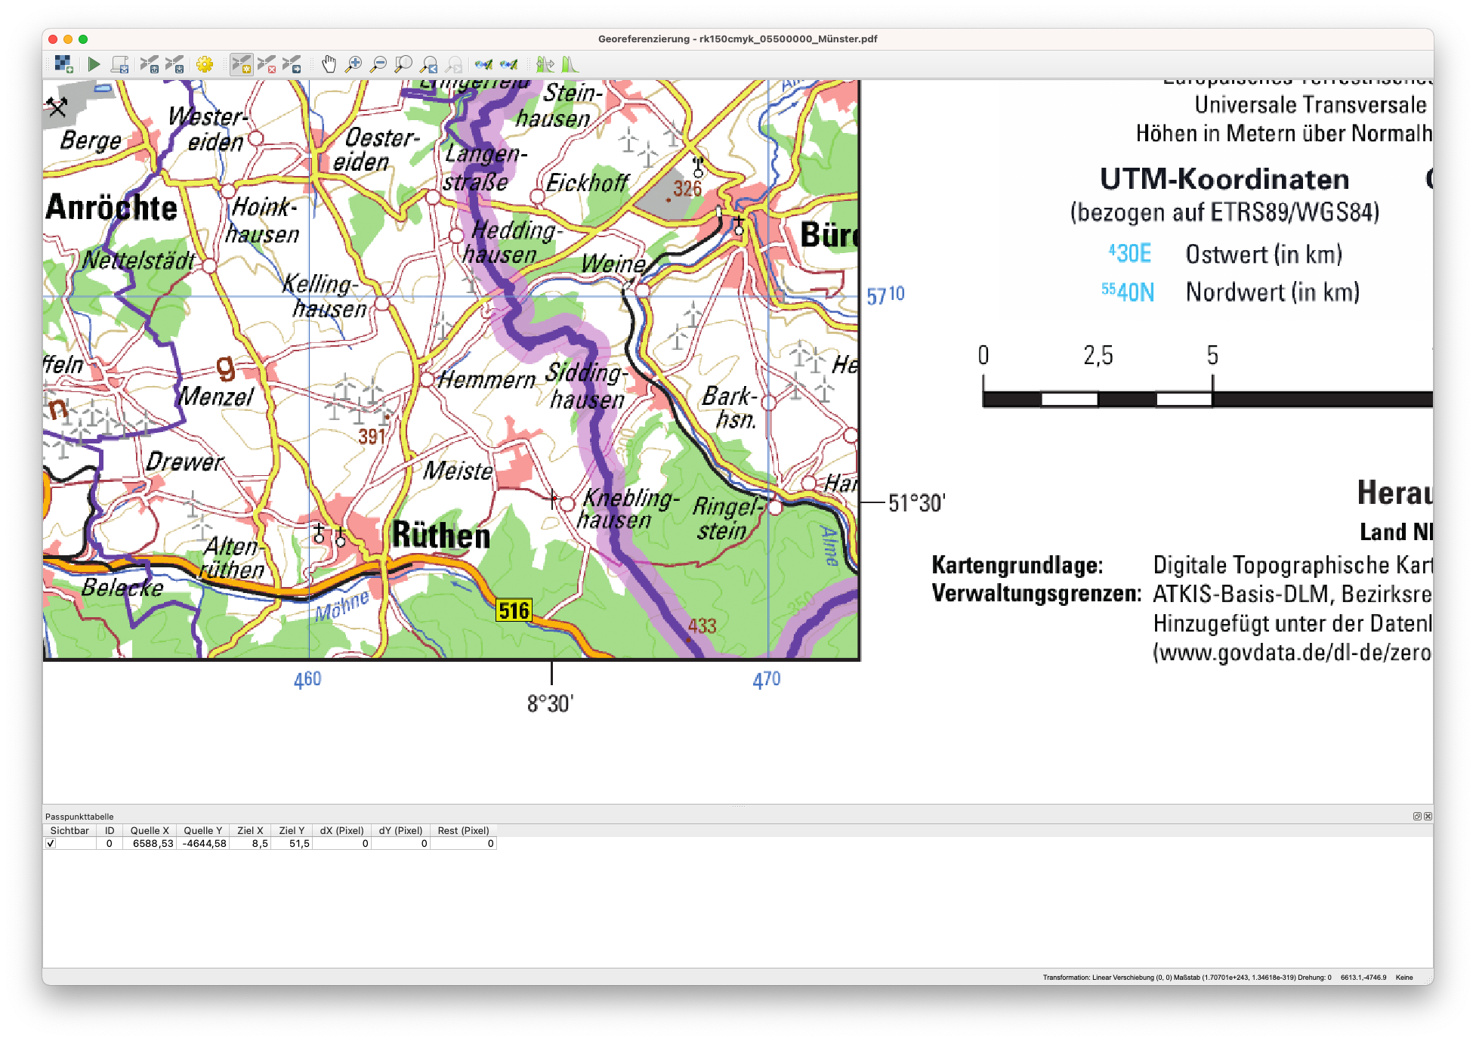
Task: Close the Passpunkttabelle panel
Action: pos(1428,816)
